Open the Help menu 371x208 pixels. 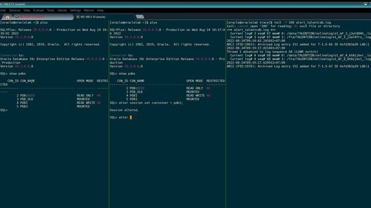pos(100,10)
